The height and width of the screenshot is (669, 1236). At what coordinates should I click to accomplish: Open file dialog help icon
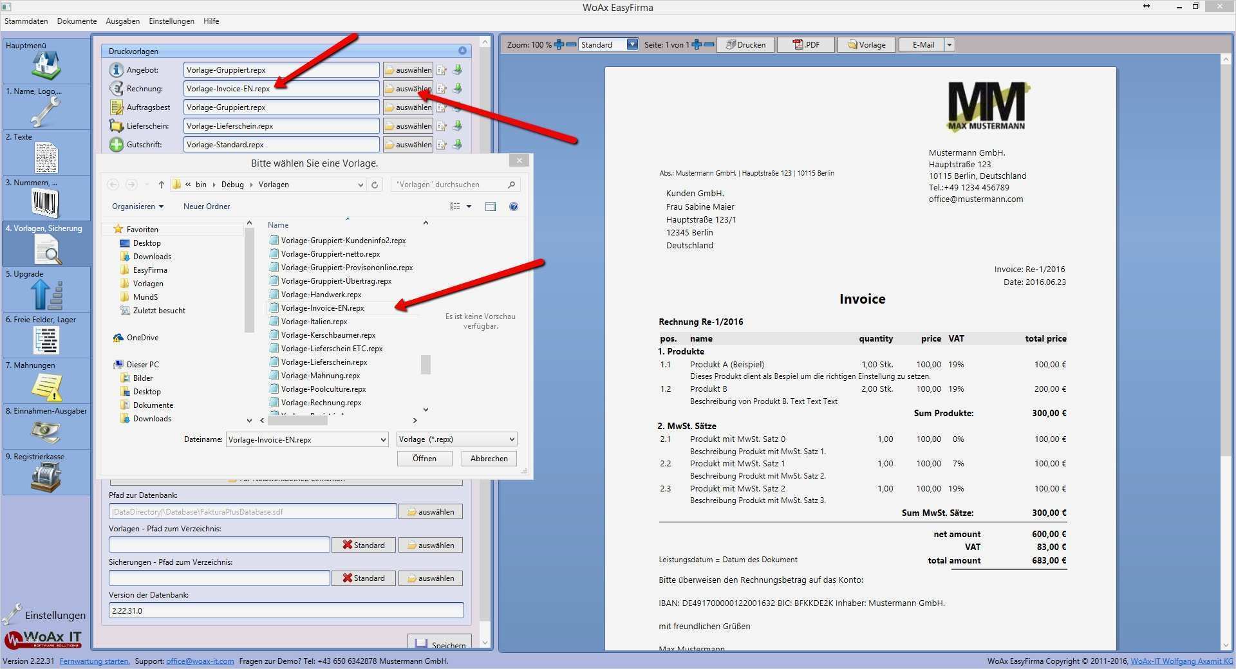(514, 206)
